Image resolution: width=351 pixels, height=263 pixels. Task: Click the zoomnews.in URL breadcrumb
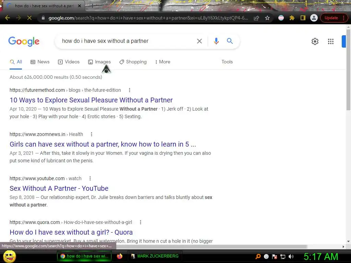(46, 134)
